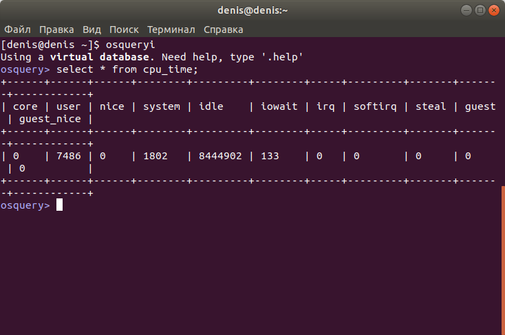Click the 'osqueryi' command text
The width and height of the screenshot is (505, 335).
click(131, 45)
